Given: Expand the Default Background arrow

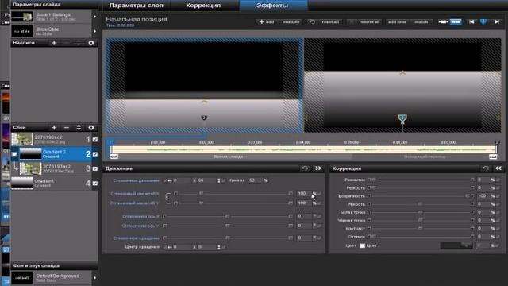Looking at the screenshot, I should 94,278.
